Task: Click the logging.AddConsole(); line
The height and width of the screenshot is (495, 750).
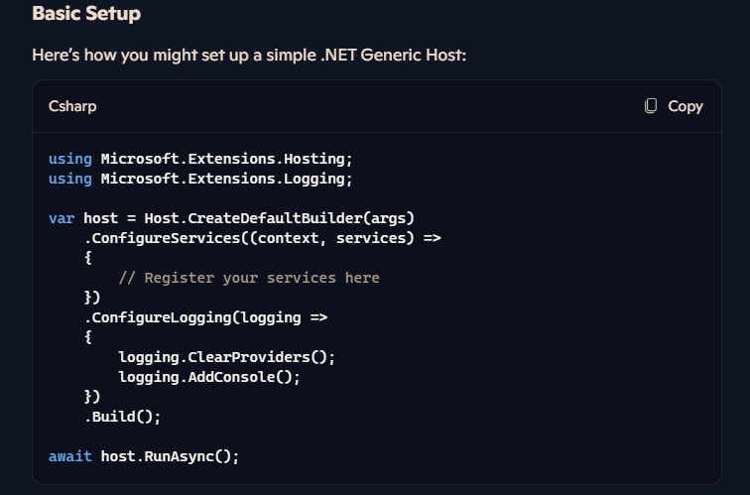Action: coord(209,377)
